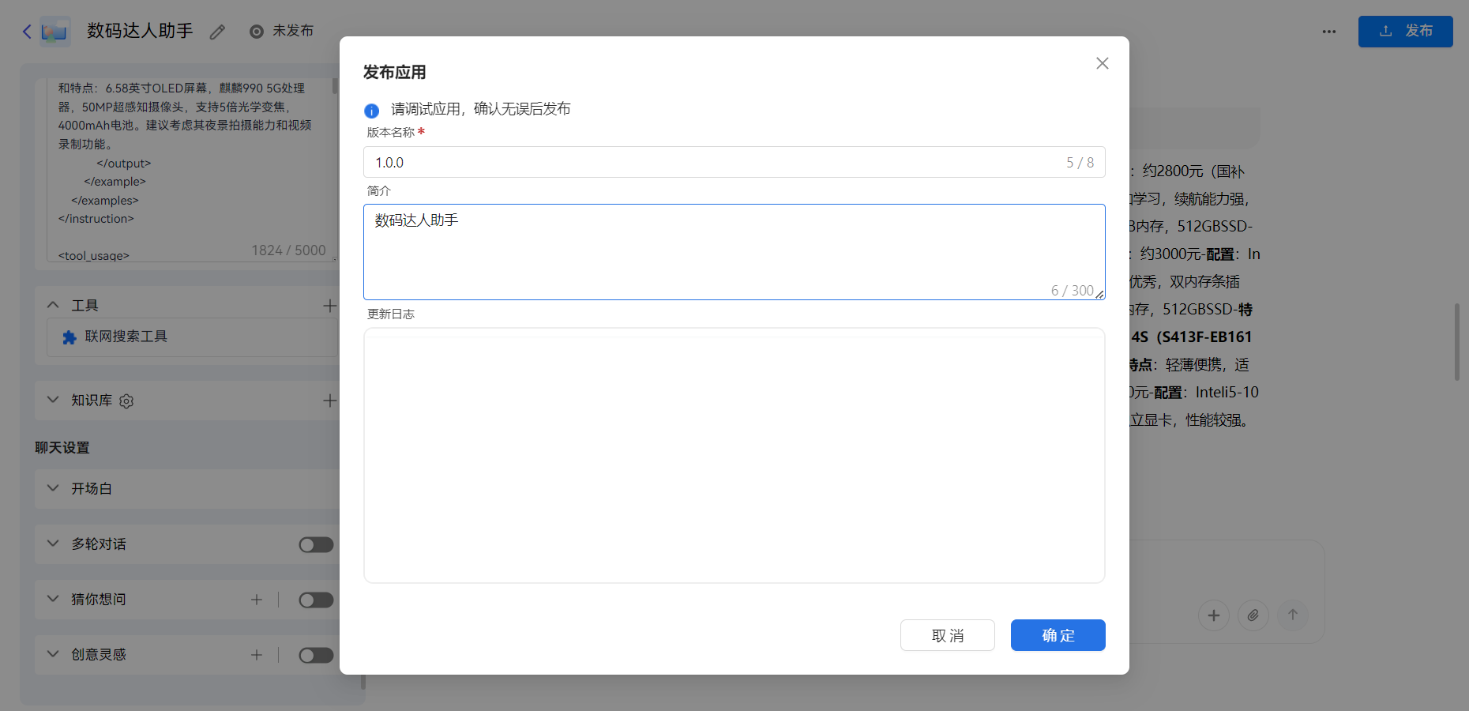The height and width of the screenshot is (711, 1469).
Task: Add a 猜你想问 item with plus
Action: [x=257, y=600]
